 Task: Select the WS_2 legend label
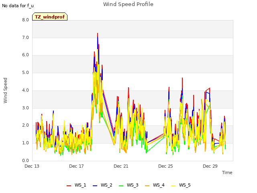pos(106,185)
